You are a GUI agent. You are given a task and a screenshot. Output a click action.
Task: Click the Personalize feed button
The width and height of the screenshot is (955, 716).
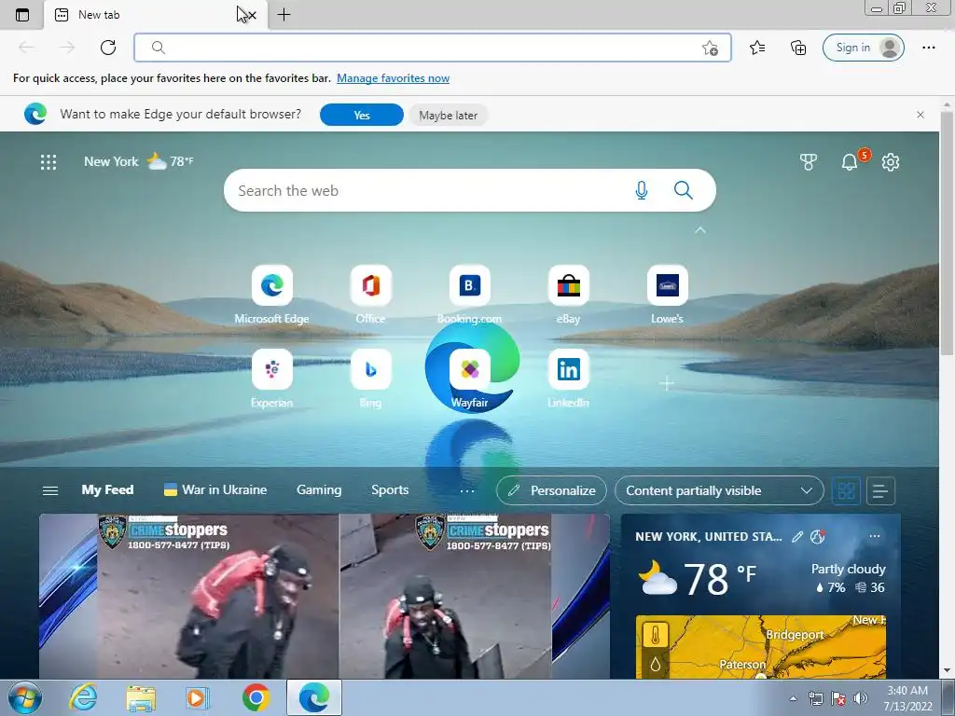click(x=551, y=490)
